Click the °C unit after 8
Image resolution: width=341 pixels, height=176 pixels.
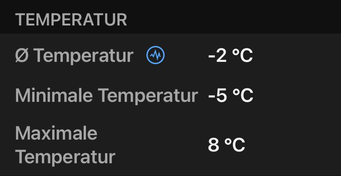pyautogui.click(x=235, y=145)
